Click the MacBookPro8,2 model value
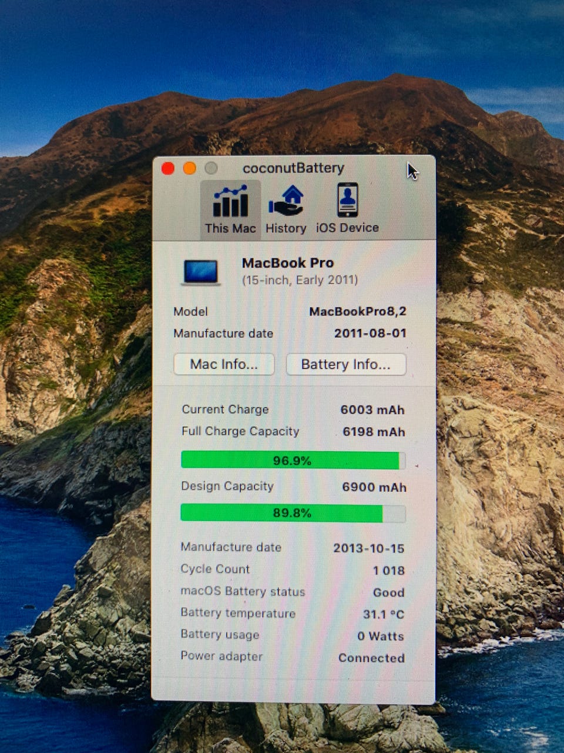 click(x=358, y=311)
